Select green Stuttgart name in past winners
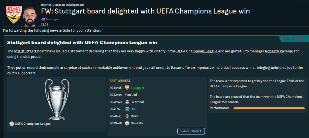 coord(137,88)
